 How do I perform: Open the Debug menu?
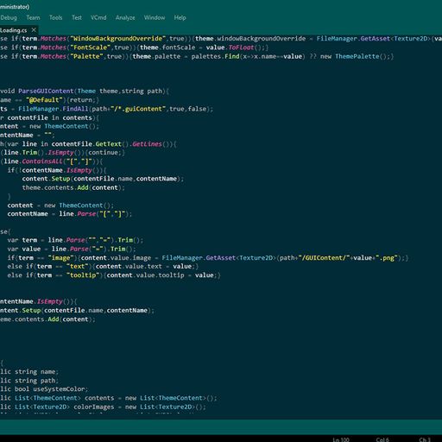point(9,18)
